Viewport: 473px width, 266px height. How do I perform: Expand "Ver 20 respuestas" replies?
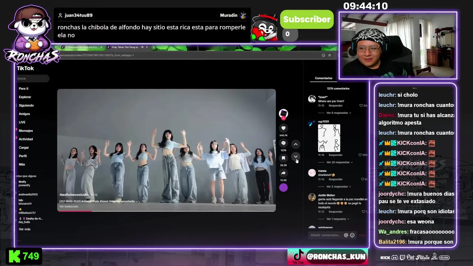point(339,162)
